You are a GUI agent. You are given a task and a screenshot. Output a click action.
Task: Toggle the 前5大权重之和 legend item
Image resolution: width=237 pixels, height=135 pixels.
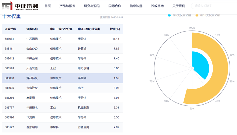[180, 15]
